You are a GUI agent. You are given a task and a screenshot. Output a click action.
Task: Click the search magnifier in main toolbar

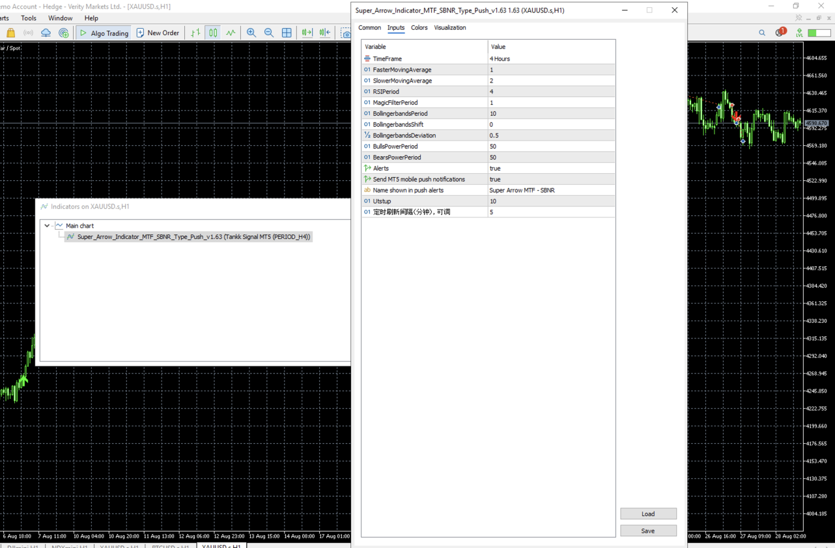coord(762,33)
